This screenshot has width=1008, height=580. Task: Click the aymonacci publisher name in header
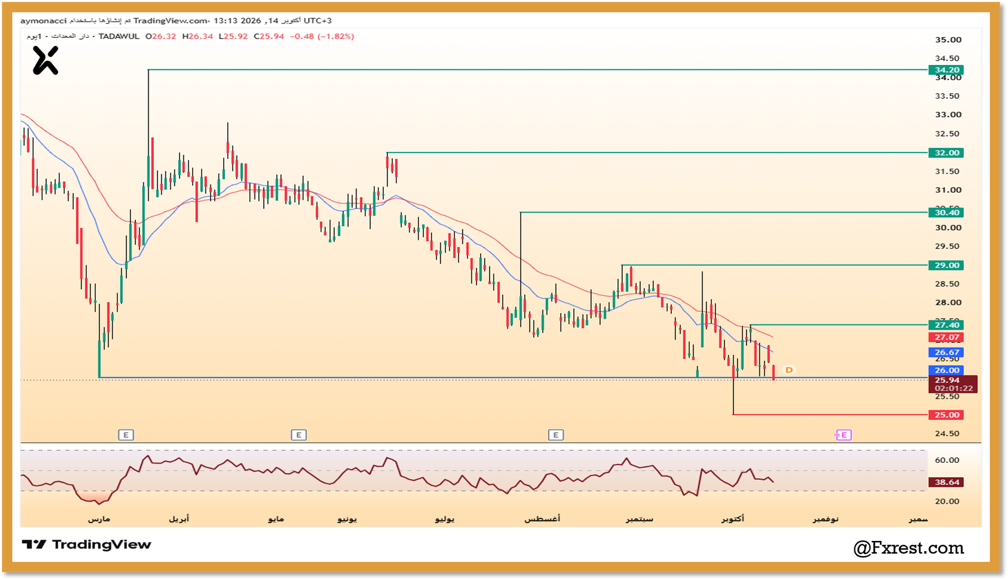43,21
